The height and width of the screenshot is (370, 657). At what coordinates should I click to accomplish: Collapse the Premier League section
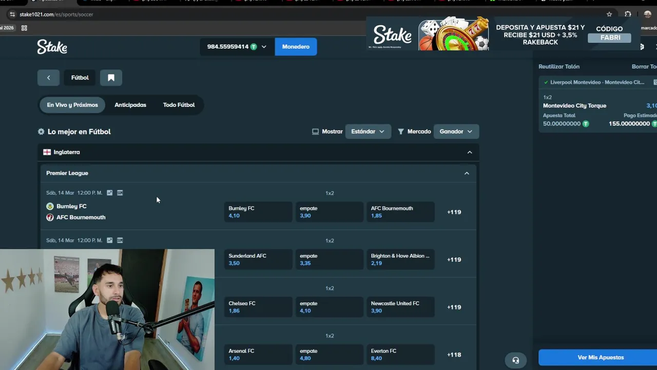467,173
